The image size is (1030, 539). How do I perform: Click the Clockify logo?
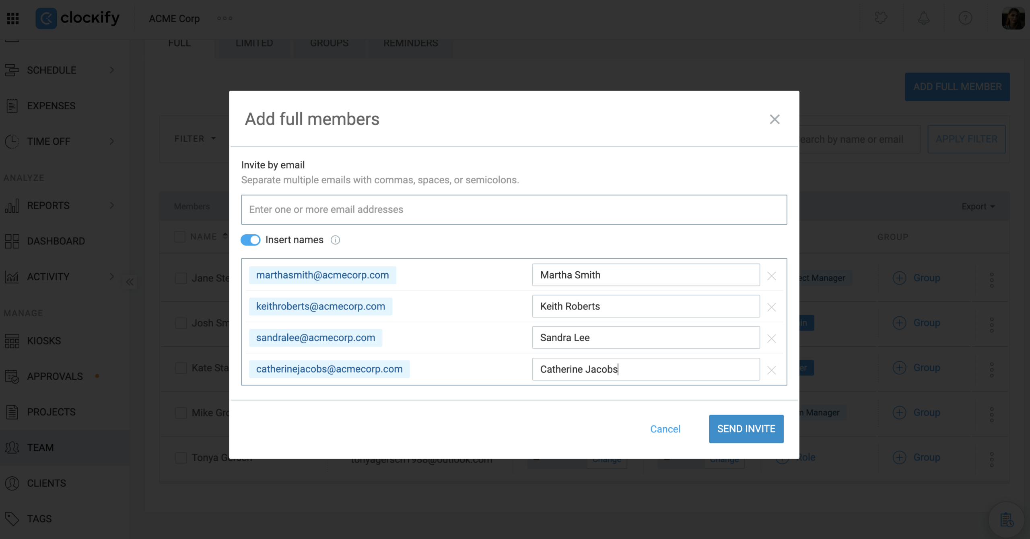tap(78, 18)
